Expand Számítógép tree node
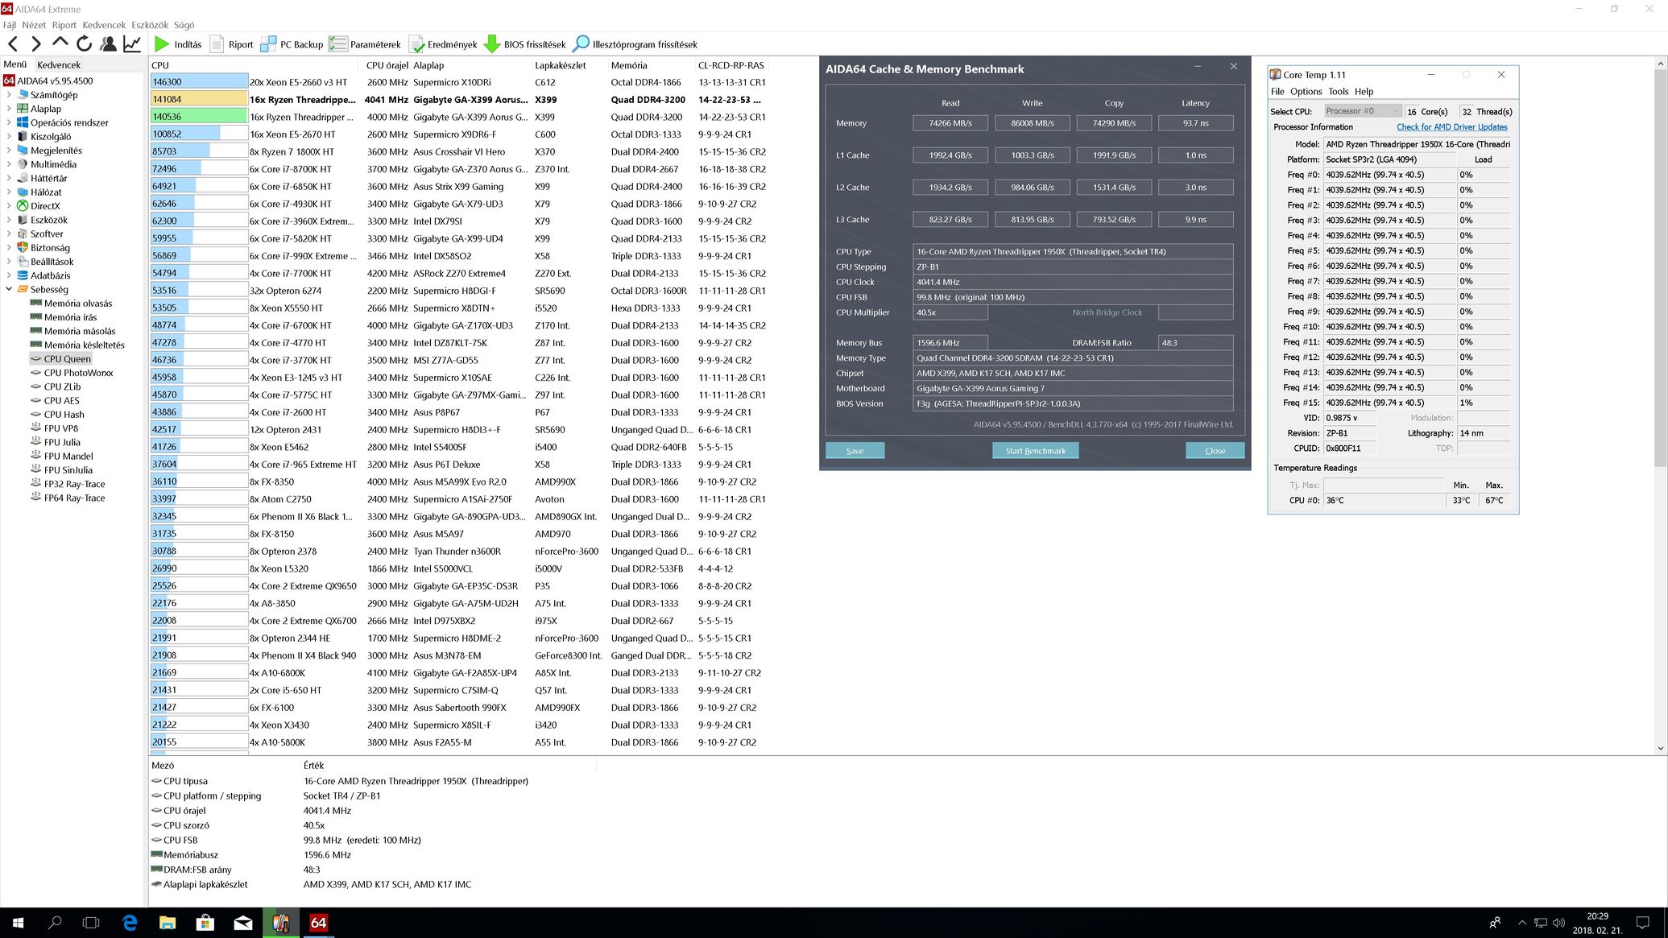 [9, 95]
